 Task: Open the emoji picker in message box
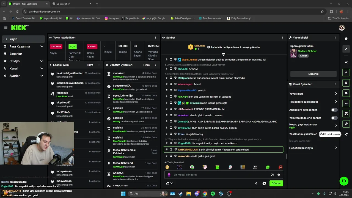pyautogui.click(x=279, y=175)
